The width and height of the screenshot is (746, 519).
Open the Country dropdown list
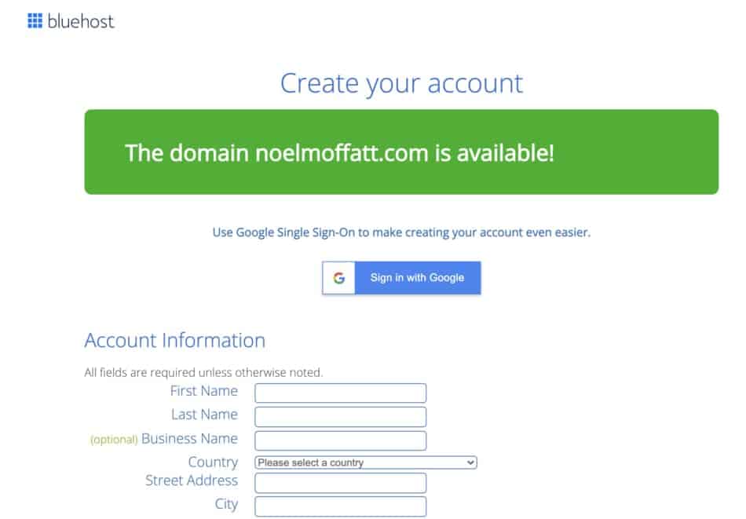(x=365, y=462)
